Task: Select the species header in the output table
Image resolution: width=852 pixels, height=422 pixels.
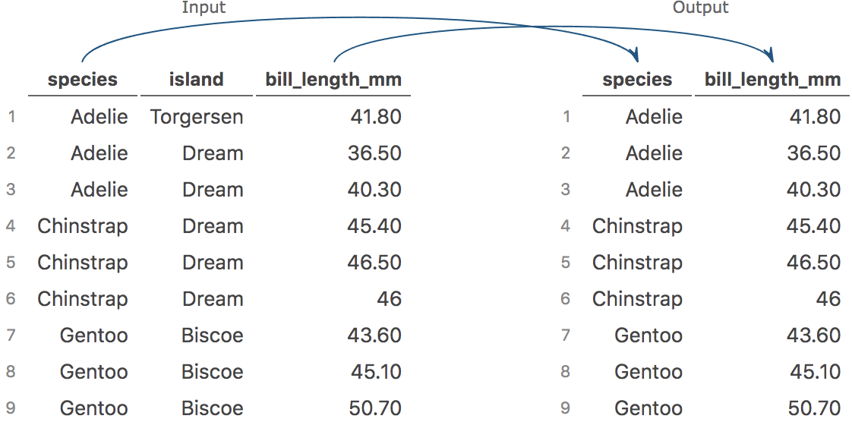Action: (x=637, y=80)
